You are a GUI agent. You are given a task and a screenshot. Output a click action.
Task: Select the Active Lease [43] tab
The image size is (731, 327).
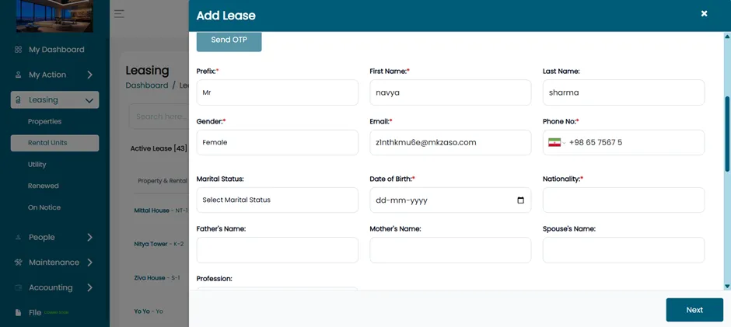coord(159,148)
